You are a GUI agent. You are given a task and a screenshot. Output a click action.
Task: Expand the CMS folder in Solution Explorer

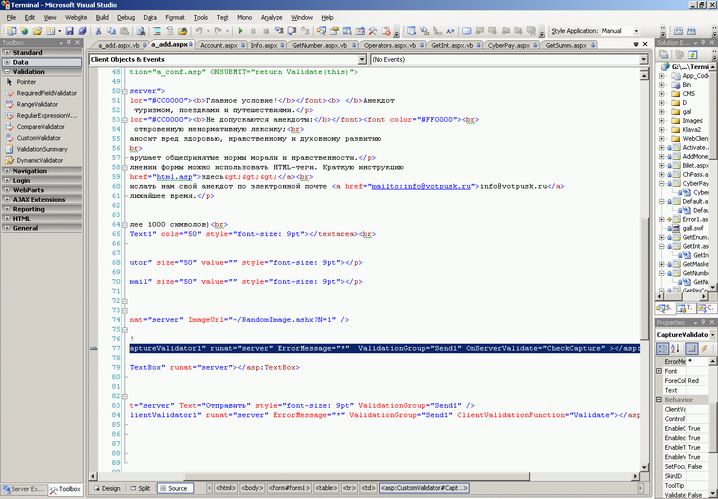click(x=662, y=94)
